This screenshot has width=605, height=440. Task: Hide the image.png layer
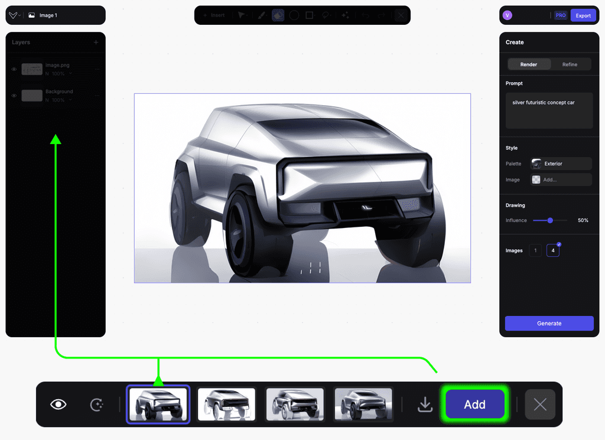14,69
